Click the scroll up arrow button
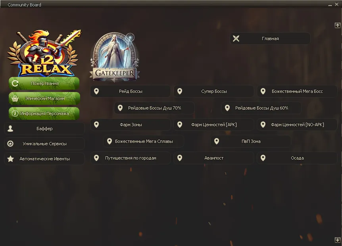 click(337, 25)
